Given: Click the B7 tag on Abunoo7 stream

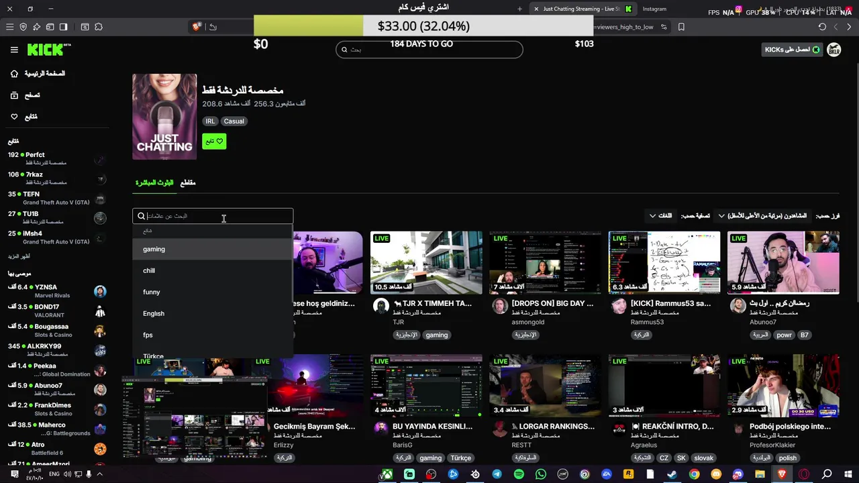Looking at the screenshot, I should [x=804, y=335].
